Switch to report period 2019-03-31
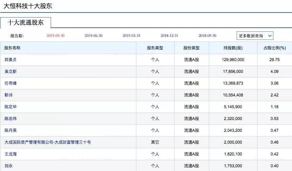Viewport: 292px width, 171px height. click(x=131, y=35)
